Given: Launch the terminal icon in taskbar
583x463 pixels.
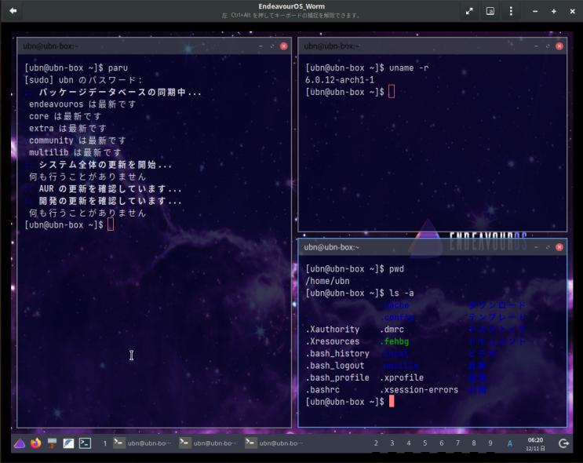Looking at the screenshot, I should [x=85, y=443].
